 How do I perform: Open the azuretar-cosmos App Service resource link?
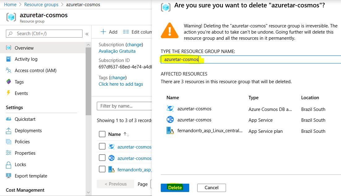pos(134,158)
